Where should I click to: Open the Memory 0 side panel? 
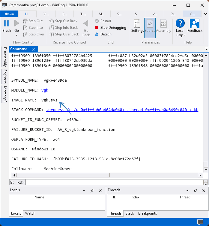pyautogui.click(x=5, y=94)
